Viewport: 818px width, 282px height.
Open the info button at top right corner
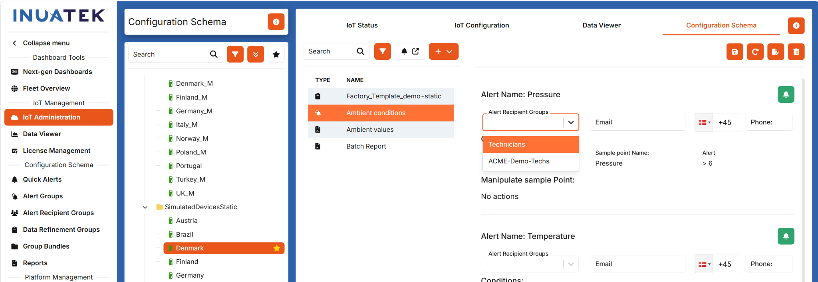pyautogui.click(x=796, y=25)
